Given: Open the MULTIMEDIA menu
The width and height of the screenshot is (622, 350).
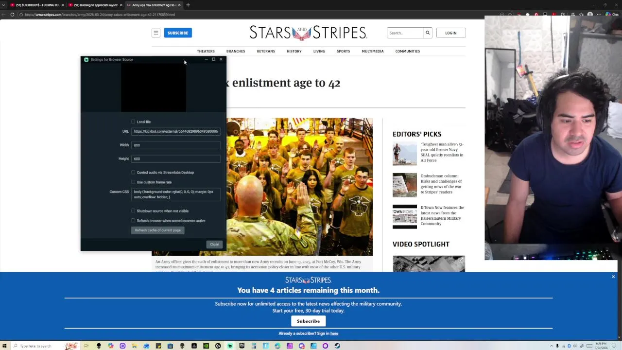Looking at the screenshot, I should tap(373, 51).
